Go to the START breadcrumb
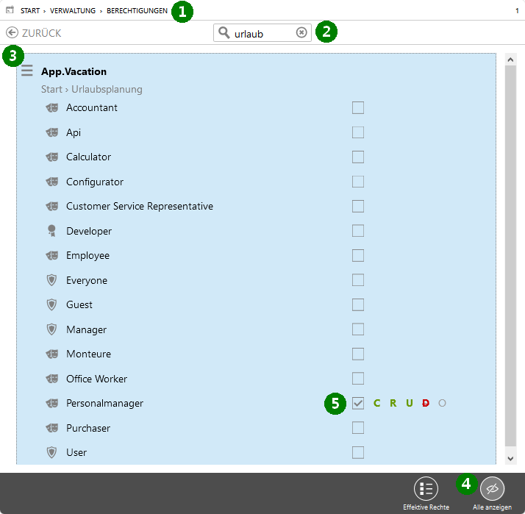The image size is (525, 514). pos(30,11)
